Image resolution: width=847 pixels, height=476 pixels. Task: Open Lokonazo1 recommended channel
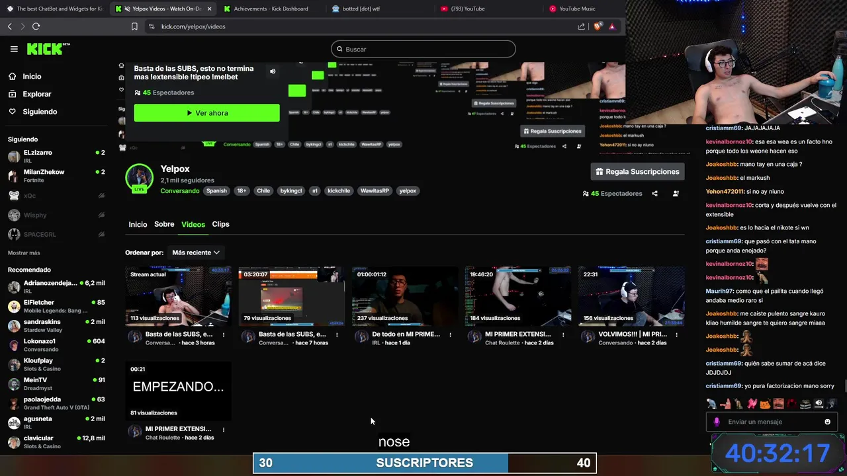56,345
